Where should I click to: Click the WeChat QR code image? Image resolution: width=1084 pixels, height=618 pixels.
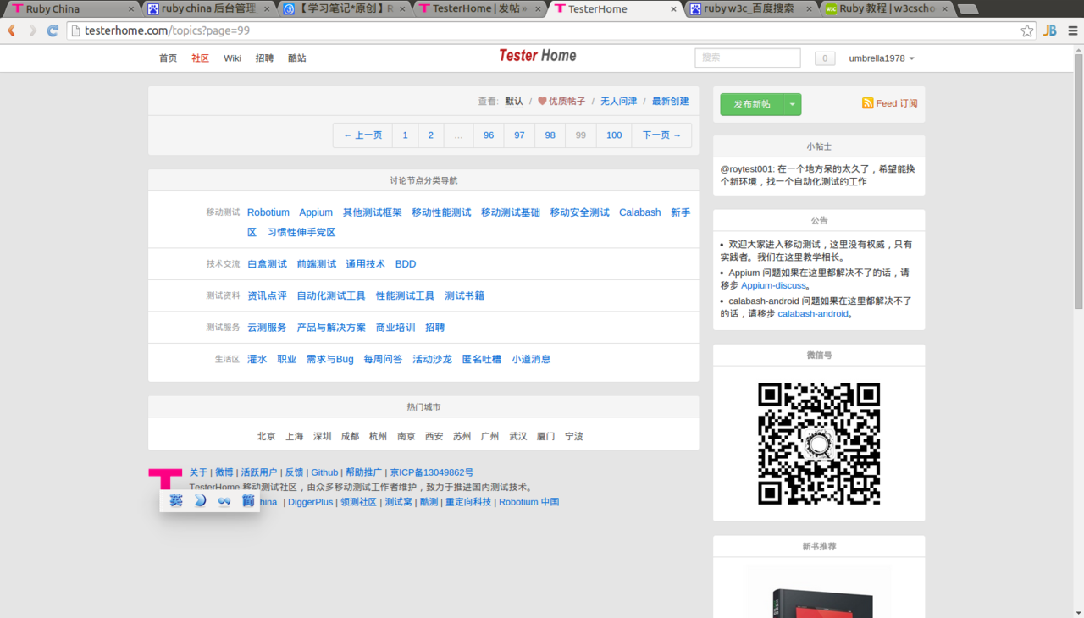[819, 444]
